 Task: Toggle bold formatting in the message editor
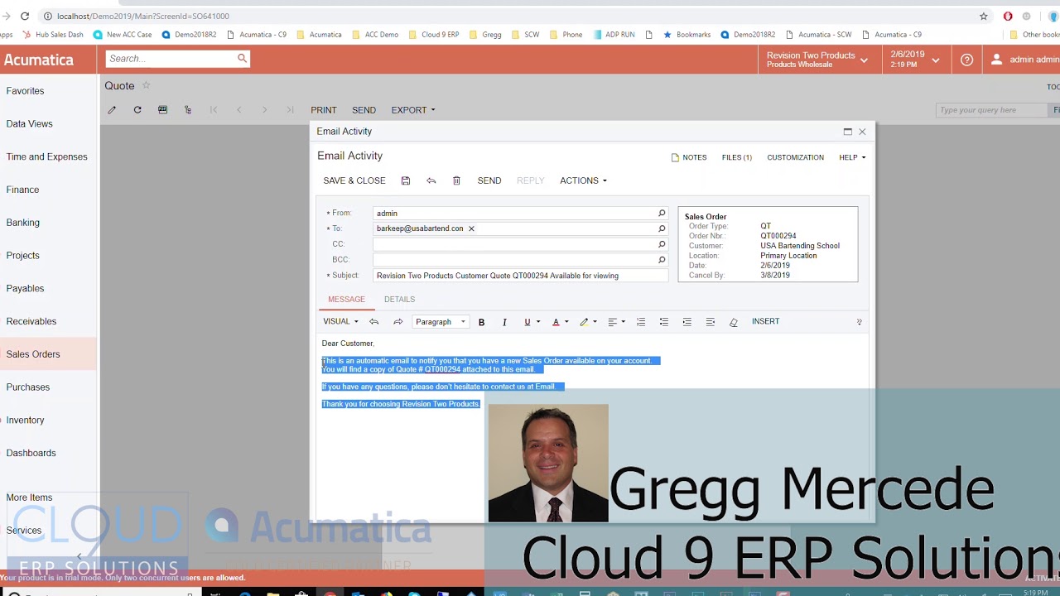click(x=481, y=322)
